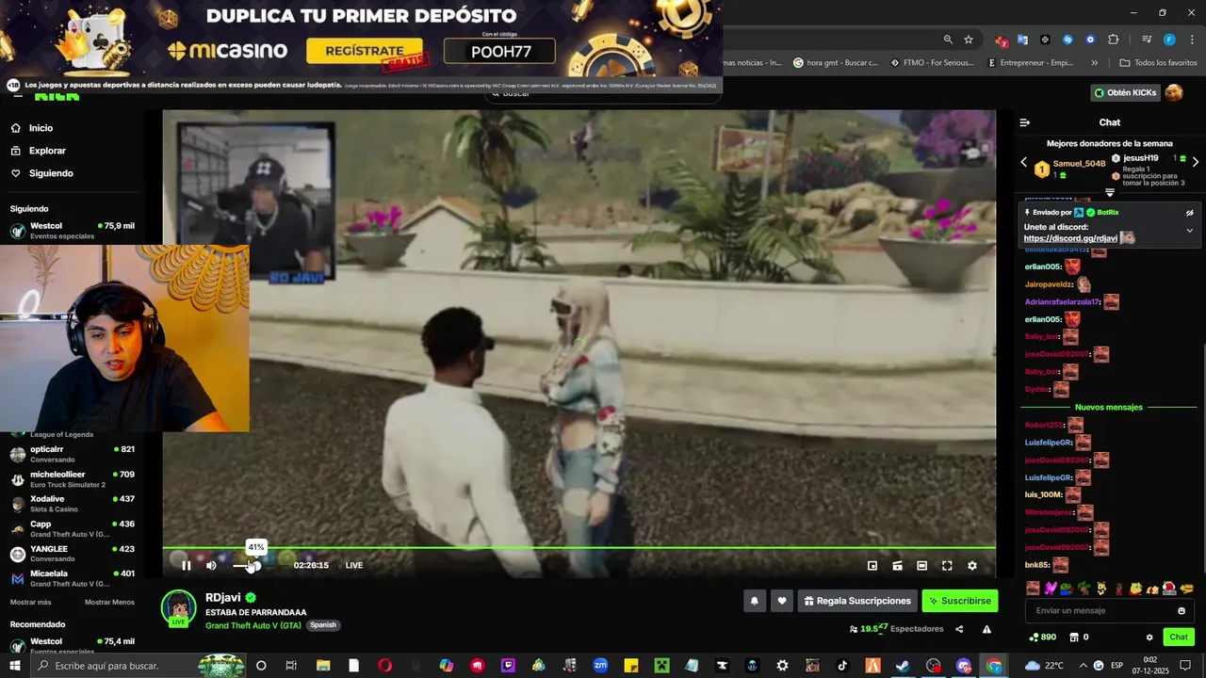
Task: Open the RDjavi channel avatar
Action: 178,608
